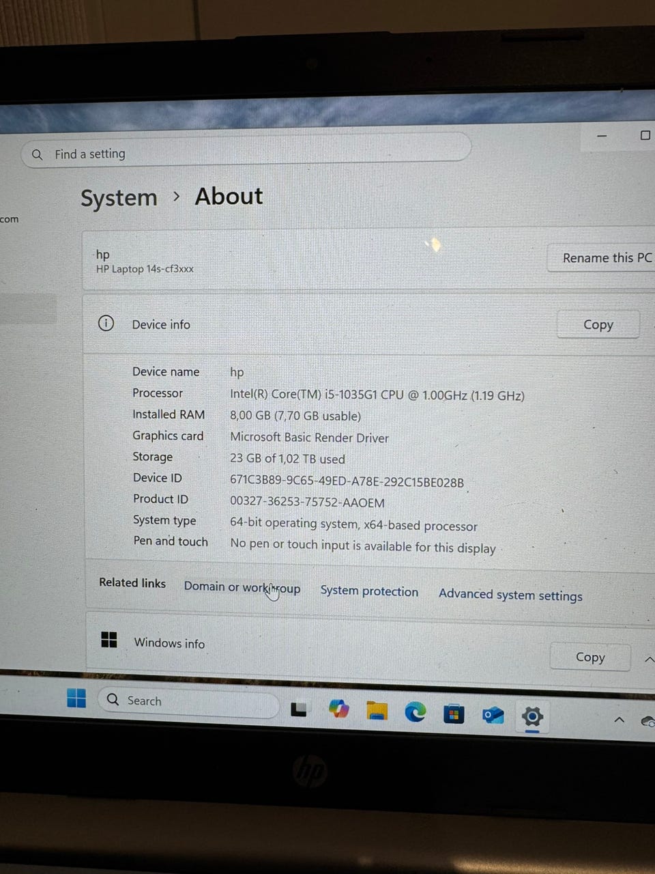Open File Explorer from the taskbar
Image resolution: width=655 pixels, height=874 pixels.
pyautogui.click(x=377, y=711)
